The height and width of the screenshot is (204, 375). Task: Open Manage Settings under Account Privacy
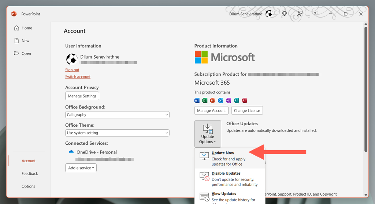(82, 96)
